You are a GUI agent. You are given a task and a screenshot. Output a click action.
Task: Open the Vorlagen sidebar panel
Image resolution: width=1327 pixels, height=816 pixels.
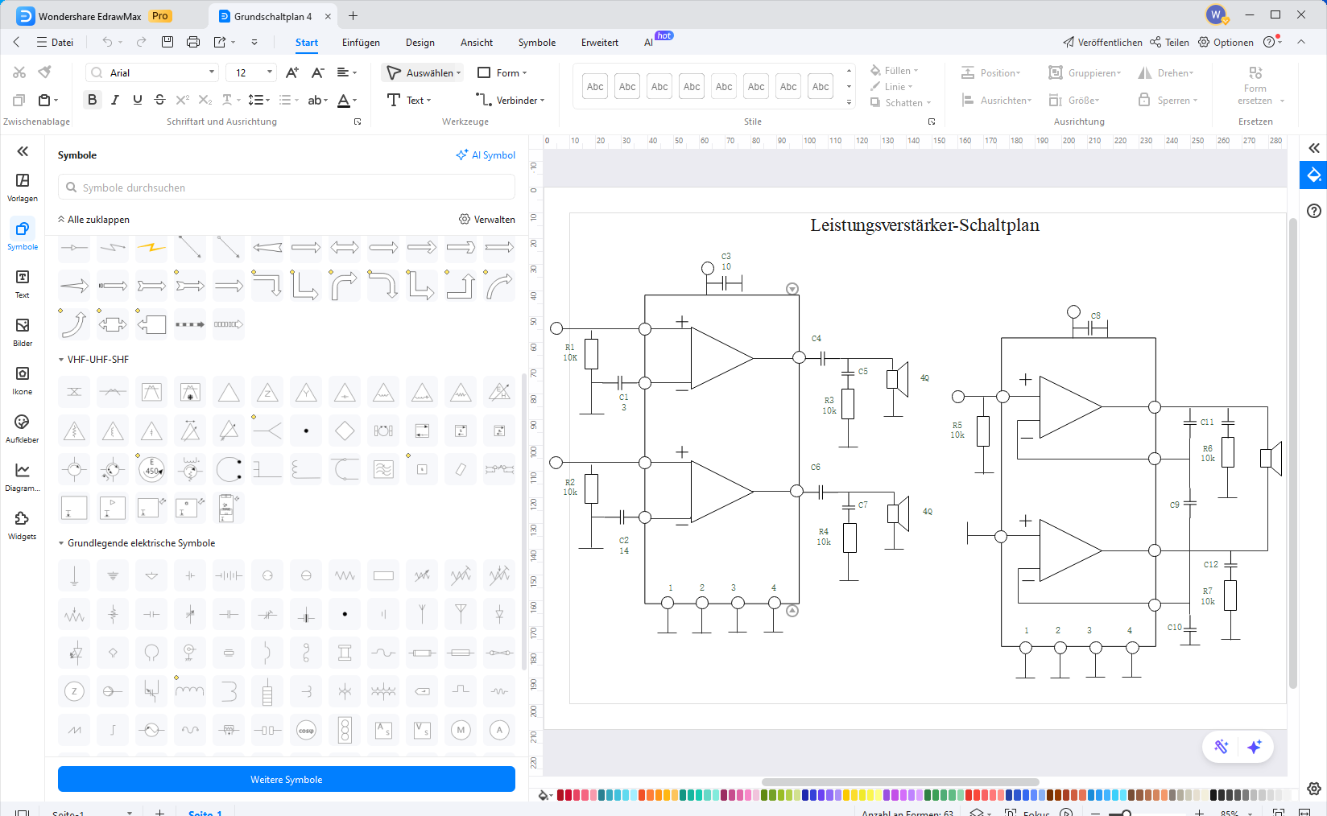tap(23, 187)
